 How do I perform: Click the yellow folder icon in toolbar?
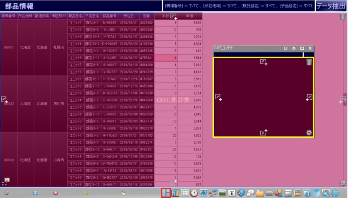pos(260,193)
